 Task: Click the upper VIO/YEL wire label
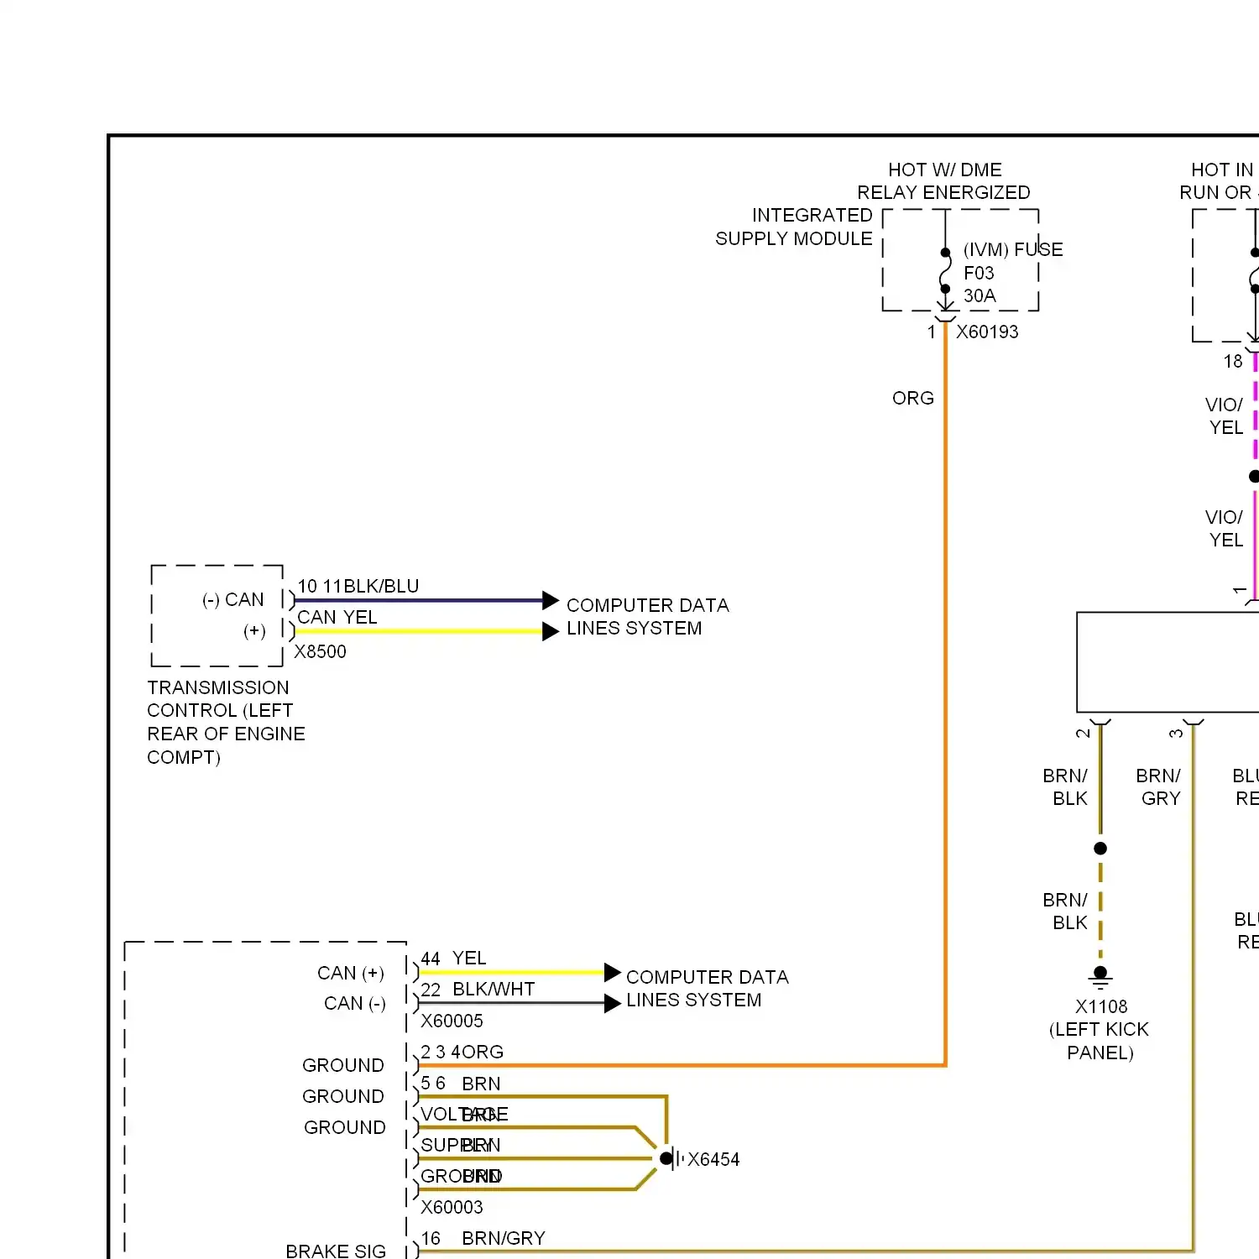point(1225,415)
